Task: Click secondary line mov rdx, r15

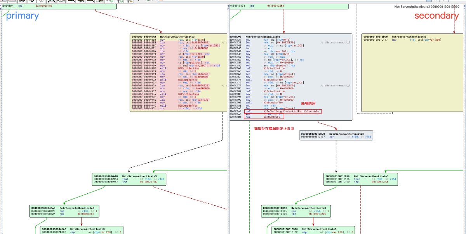Action: pos(253,105)
